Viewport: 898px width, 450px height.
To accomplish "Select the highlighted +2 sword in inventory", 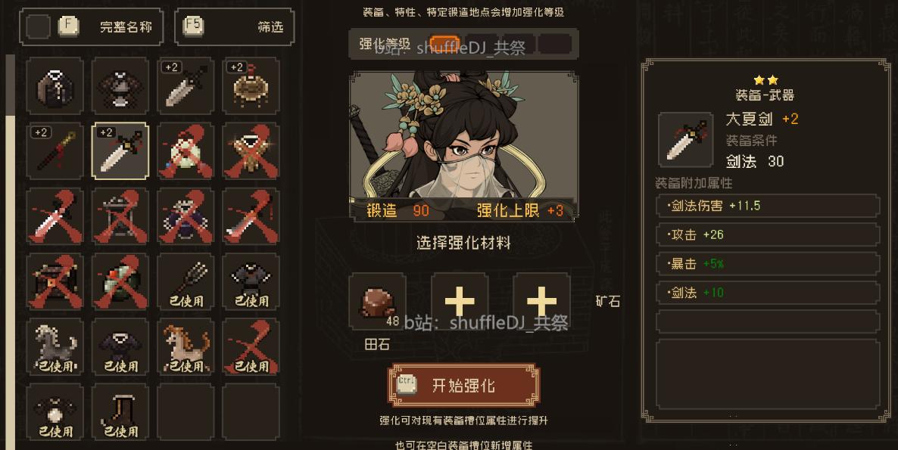I will pyautogui.click(x=120, y=151).
